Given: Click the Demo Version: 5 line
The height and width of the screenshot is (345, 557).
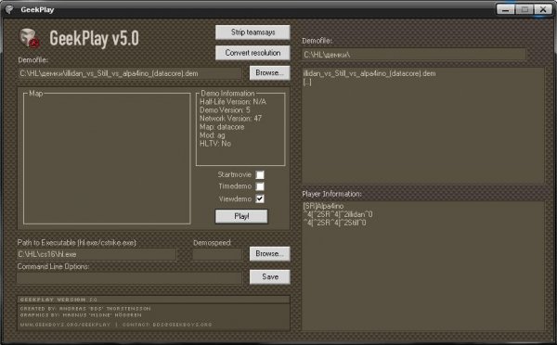Looking at the screenshot, I should pyautogui.click(x=225, y=110).
